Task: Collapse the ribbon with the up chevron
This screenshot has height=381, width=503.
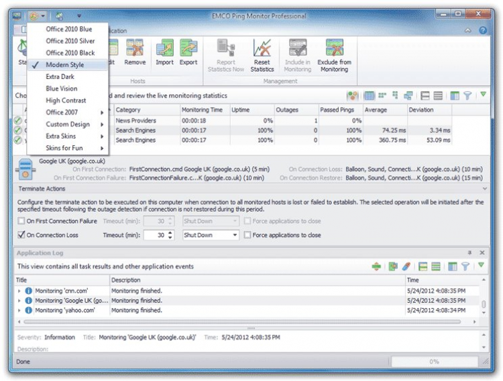Action: pyautogui.click(x=468, y=30)
